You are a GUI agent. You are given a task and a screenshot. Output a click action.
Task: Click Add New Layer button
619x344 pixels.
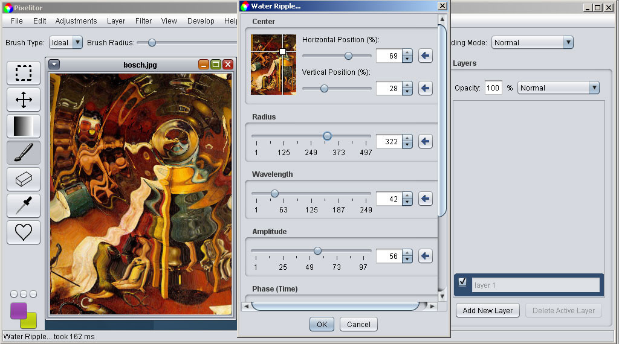tap(488, 311)
